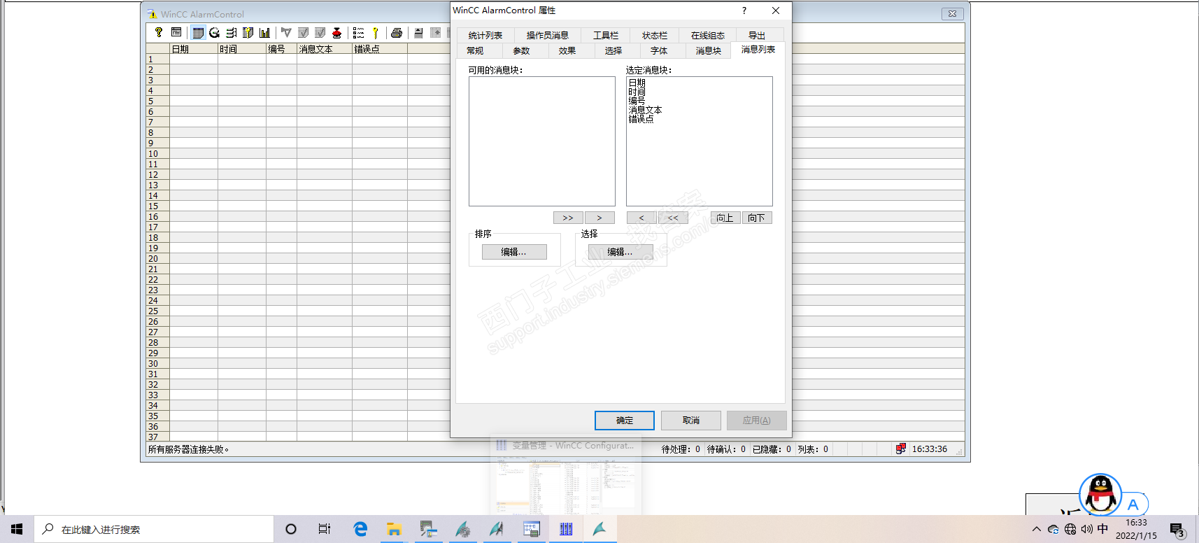Open the selection dialog checklist icon

(x=358, y=32)
